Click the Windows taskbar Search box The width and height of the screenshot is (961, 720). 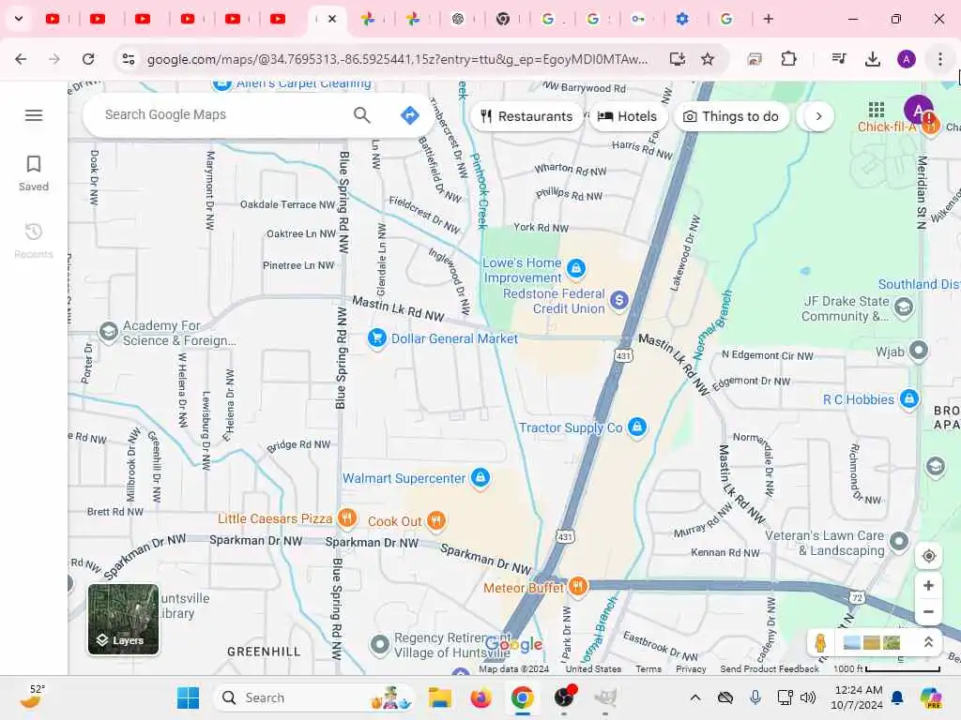314,697
